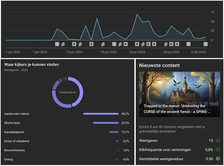Click the Klikfrequentie voor vertoningen label
The height and width of the screenshot is (166, 224).
(x=165, y=150)
